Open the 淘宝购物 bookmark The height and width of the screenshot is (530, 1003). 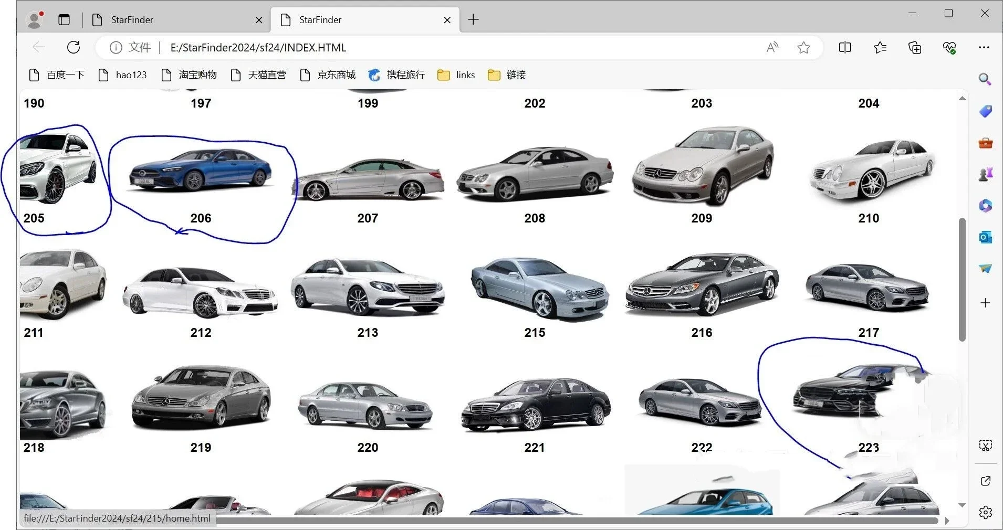189,75
